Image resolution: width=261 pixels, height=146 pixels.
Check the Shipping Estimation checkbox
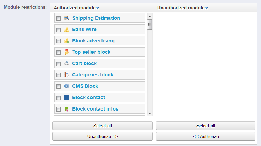58,18
